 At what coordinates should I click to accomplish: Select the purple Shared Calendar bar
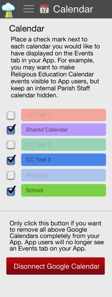coord(64,130)
